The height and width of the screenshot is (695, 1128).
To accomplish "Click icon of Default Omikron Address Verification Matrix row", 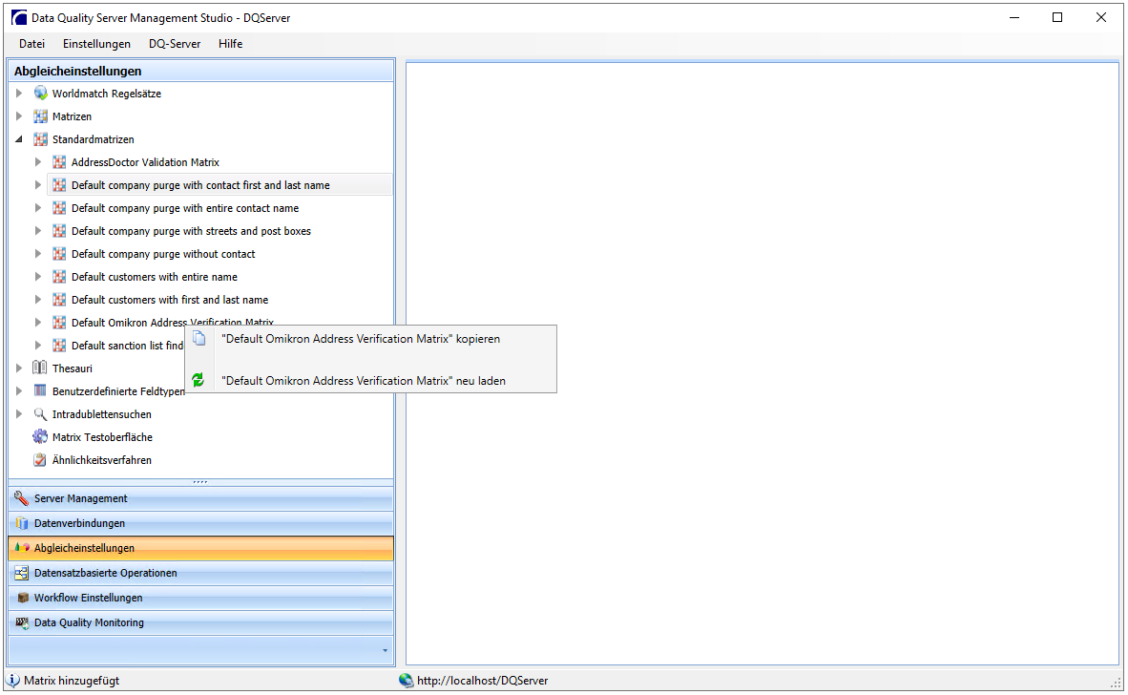I will [60, 323].
